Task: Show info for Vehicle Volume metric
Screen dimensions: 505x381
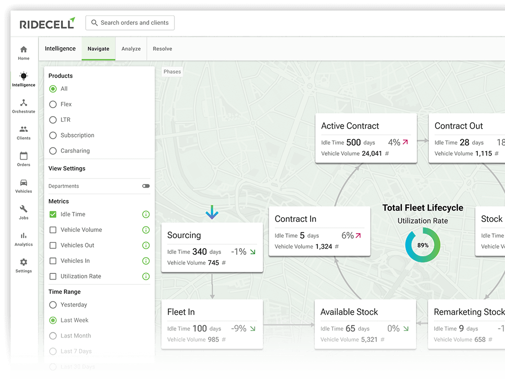Action: [x=146, y=230]
